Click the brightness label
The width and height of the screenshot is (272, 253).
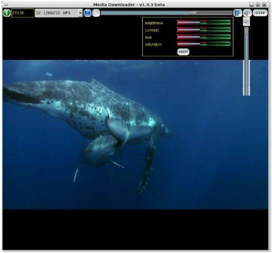pyautogui.click(x=154, y=23)
